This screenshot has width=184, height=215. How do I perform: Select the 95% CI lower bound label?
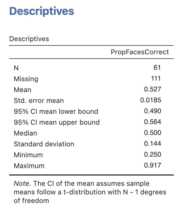click(x=56, y=111)
